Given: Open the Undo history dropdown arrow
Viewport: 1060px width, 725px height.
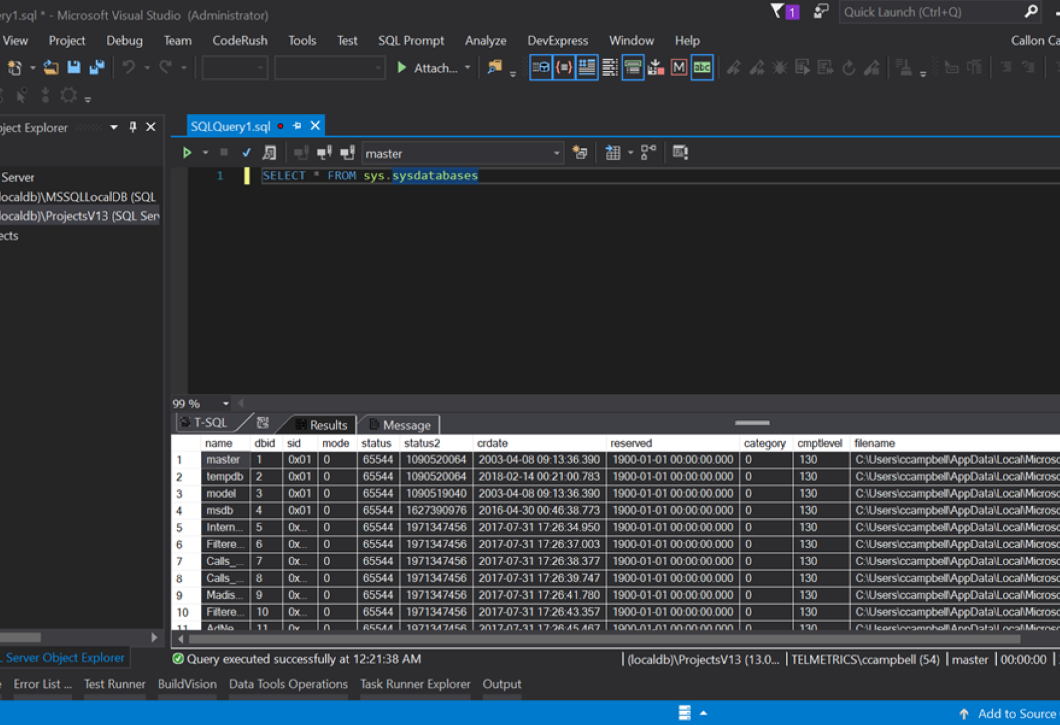Looking at the screenshot, I should [147, 68].
